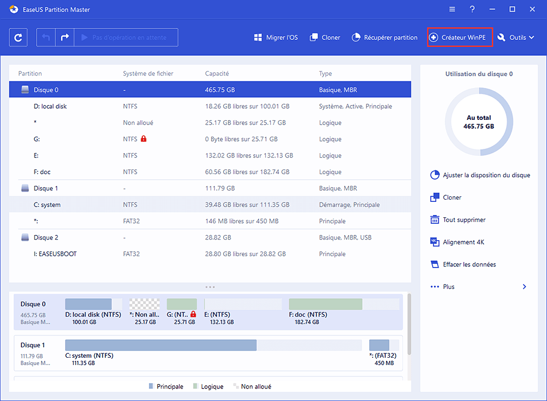Click the redo arrow button
The height and width of the screenshot is (401, 547).
pos(65,37)
